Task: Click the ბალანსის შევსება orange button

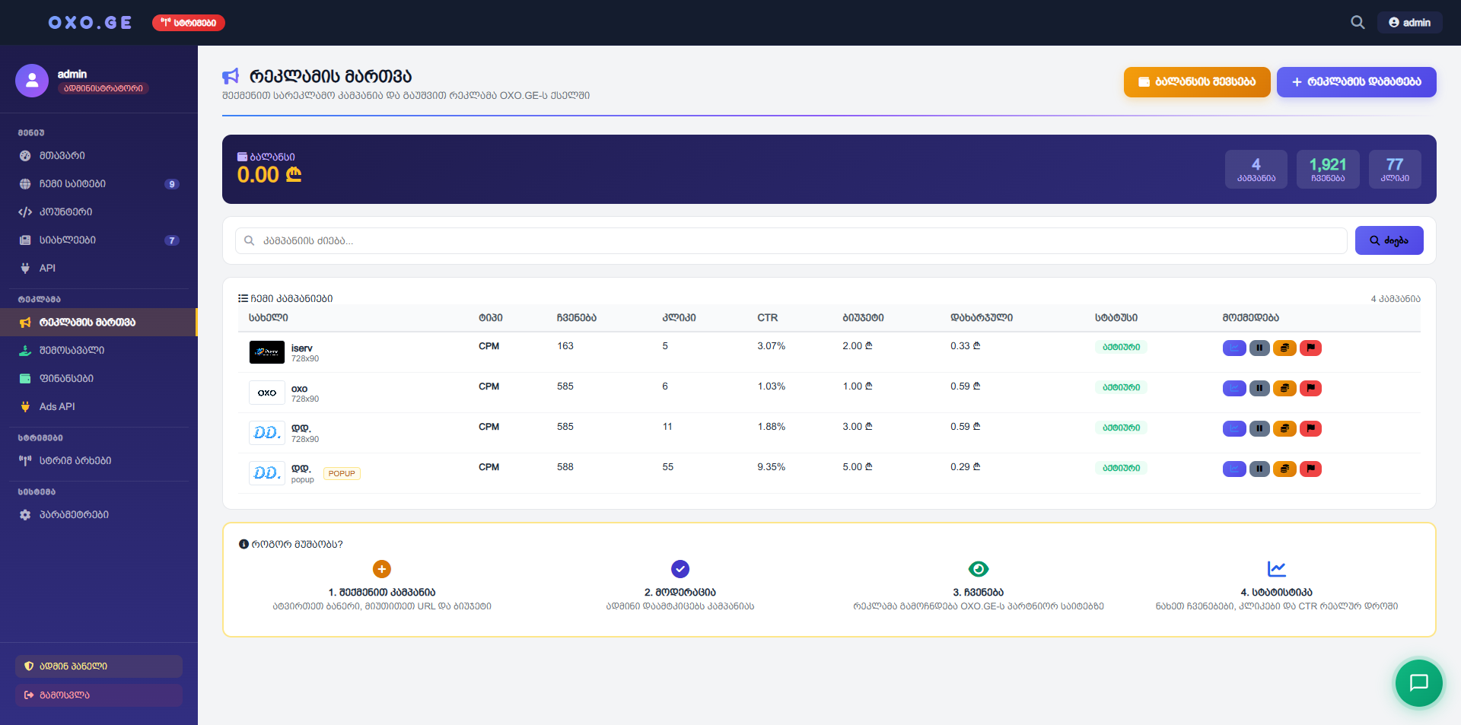Action: (1196, 82)
